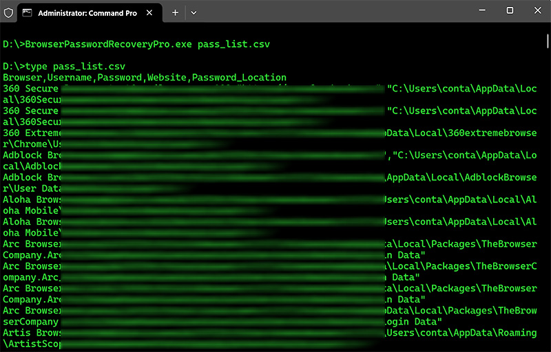Viewport: 551px width, 352px height.
Task: Click the scrollbar up arrow
Action: [x=547, y=29]
